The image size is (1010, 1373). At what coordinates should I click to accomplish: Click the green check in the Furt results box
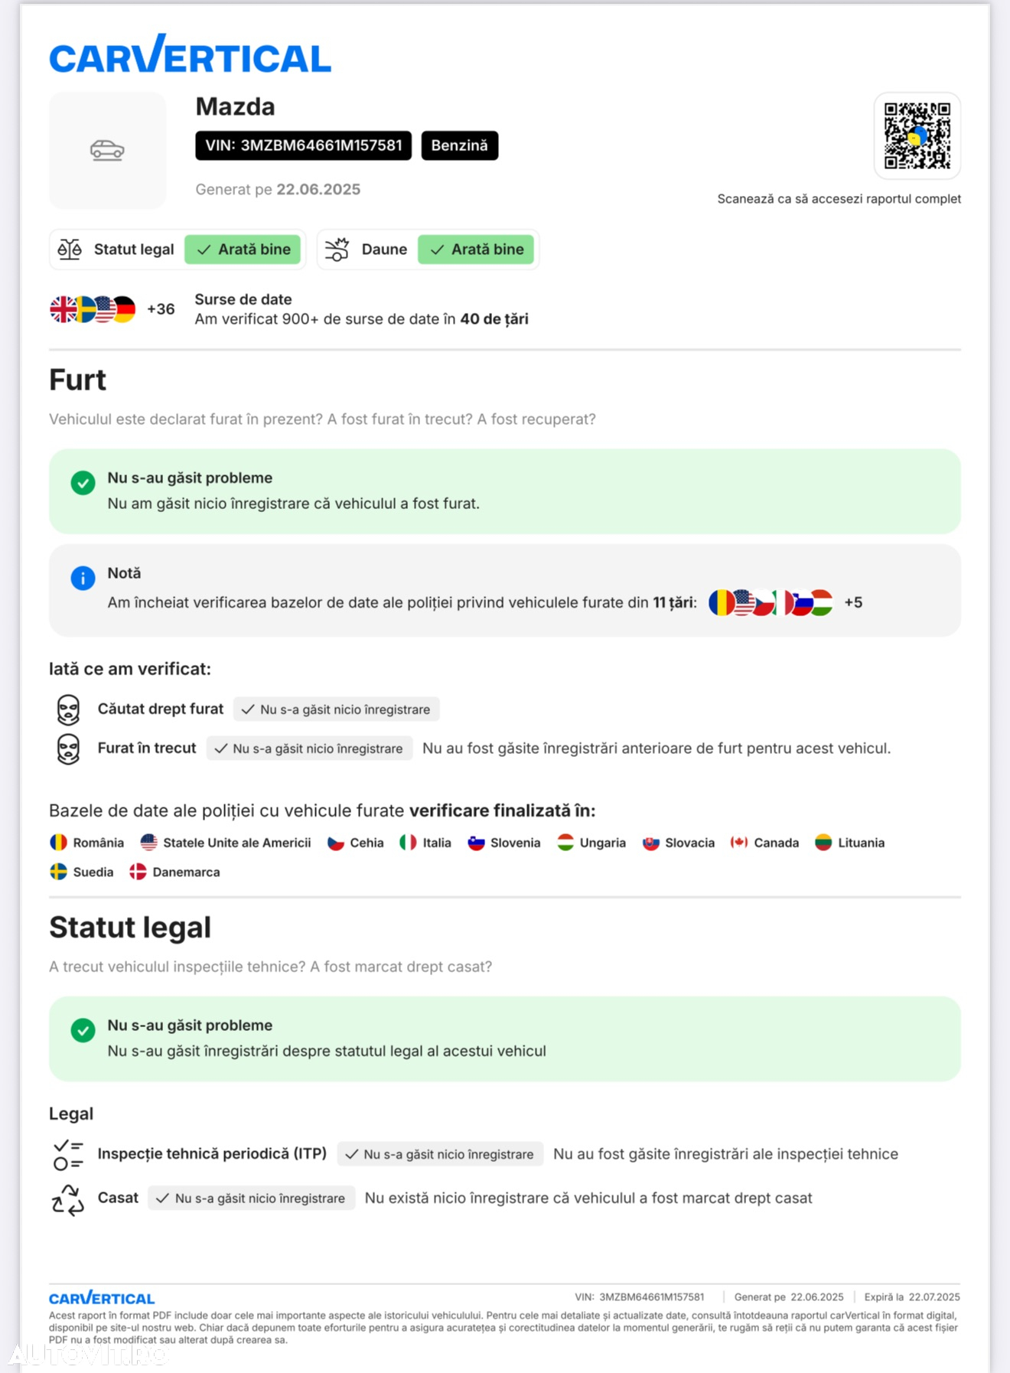(x=83, y=483)
